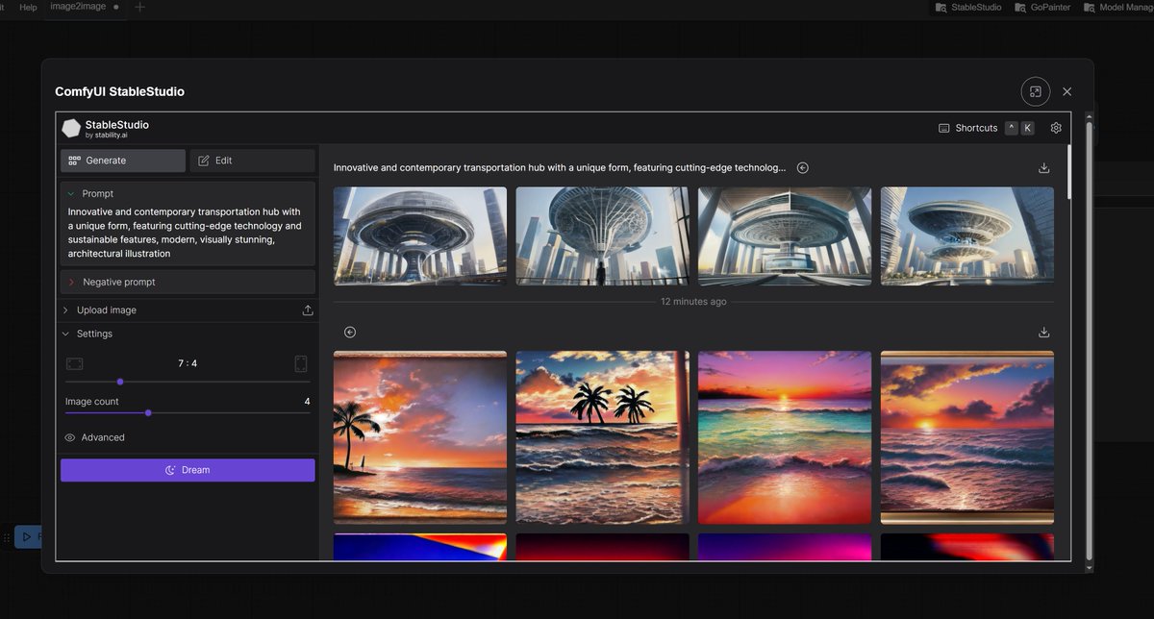Image resolution: width=1154 pixels, height=619 pixels.
Task: Add a new workflow tab with plus
Action: (x=140, y=7)
